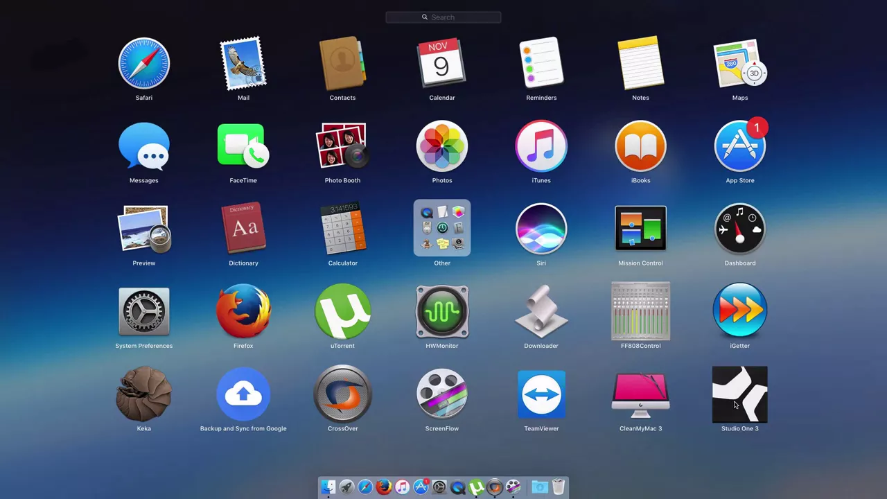Activate Siri from Launchpad

pyautogui.click(x=541, y=229)
